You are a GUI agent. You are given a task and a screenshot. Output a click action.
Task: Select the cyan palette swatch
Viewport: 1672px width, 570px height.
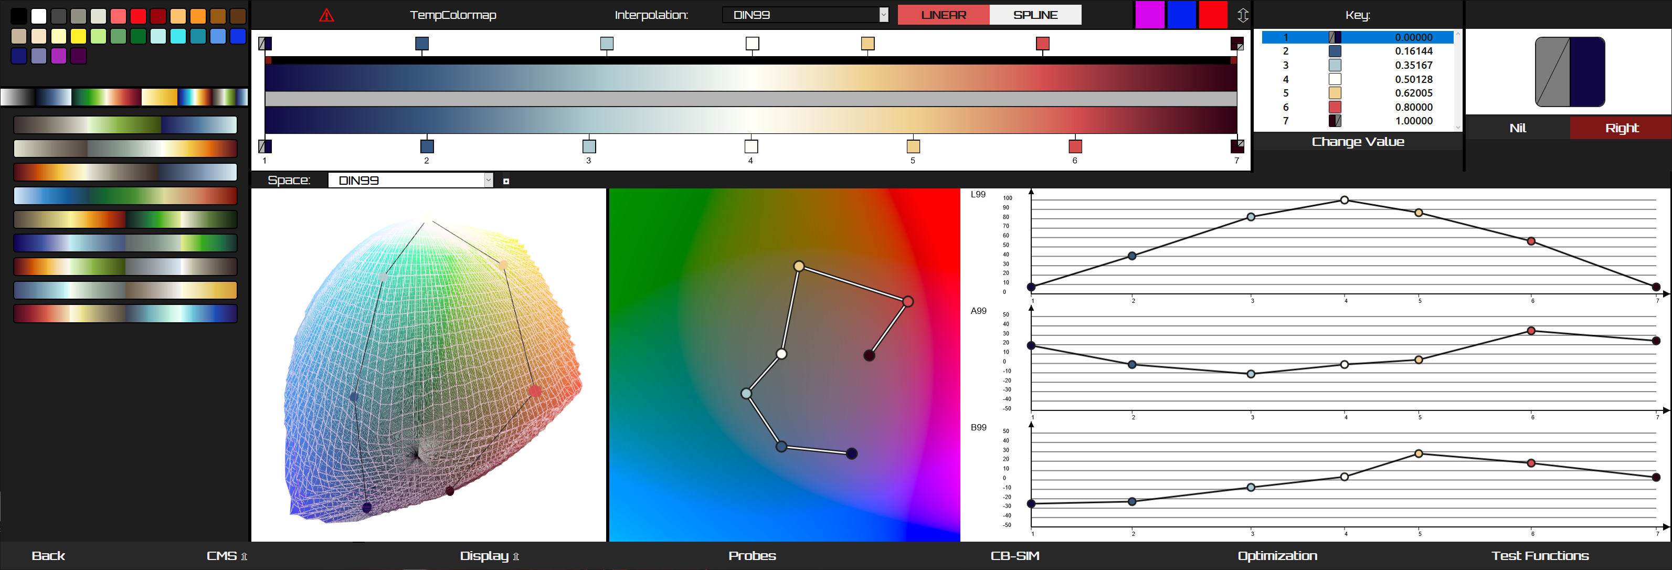coord(178,36)
